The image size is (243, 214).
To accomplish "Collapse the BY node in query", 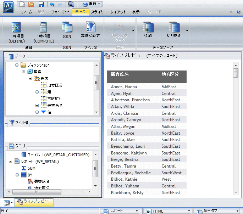I will pyautogui.click(x=17, y=175).
